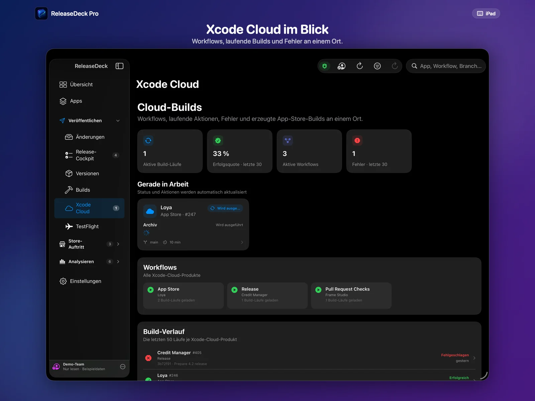Select the Release workflow card
The width and height of the screenshot is (535, 401).
pos(267,295)
